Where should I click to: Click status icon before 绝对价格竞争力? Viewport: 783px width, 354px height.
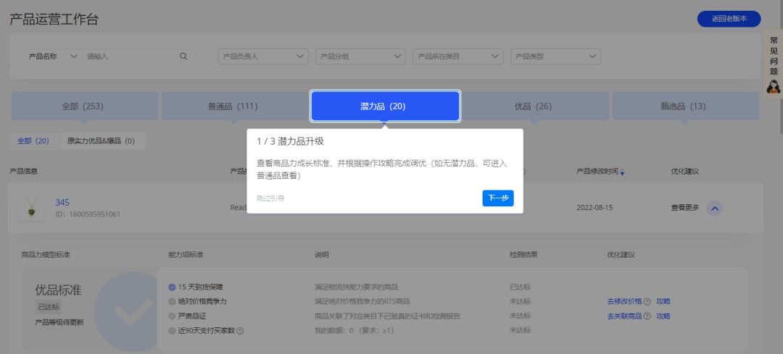(x=173, y=302)
